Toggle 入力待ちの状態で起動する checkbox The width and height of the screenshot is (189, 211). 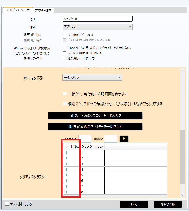click(x=64, y=53)
